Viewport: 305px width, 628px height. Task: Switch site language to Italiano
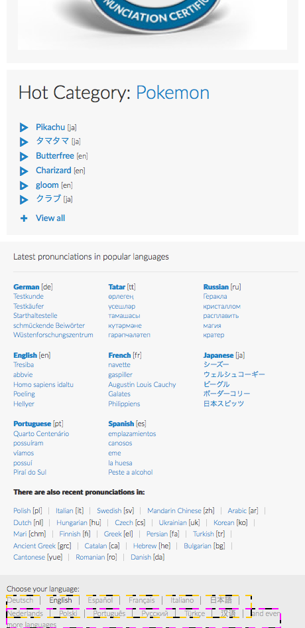click(182, 600)
